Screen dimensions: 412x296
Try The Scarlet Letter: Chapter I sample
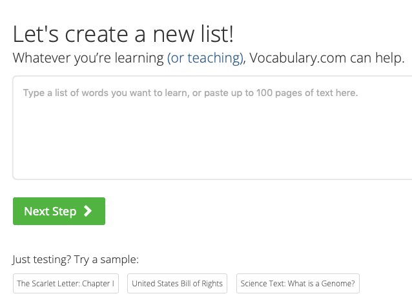point(66,283)
